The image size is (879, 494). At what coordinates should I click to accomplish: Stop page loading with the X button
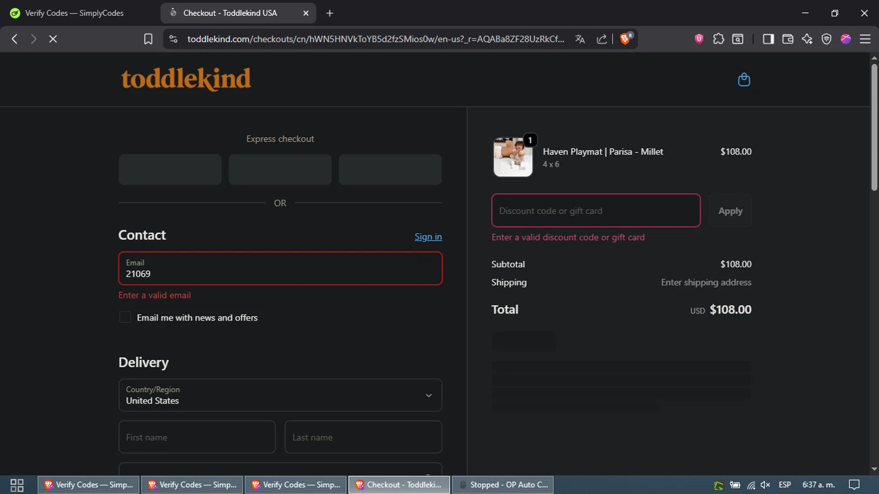coord(53,39)
